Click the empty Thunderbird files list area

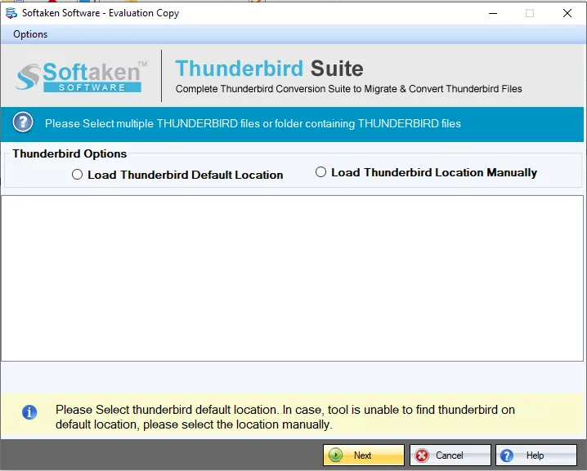(x=292, y=278)
